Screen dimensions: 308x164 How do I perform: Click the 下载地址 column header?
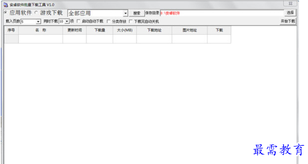[x=154, y=30]
